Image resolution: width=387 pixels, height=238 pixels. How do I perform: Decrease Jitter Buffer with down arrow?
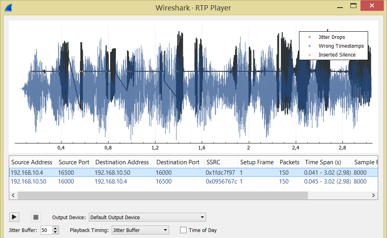pos(55,232)
